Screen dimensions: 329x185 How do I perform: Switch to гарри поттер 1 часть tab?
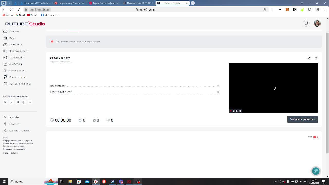70,3
